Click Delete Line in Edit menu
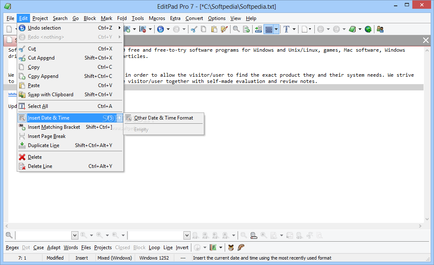 click(x=70, y=166)
